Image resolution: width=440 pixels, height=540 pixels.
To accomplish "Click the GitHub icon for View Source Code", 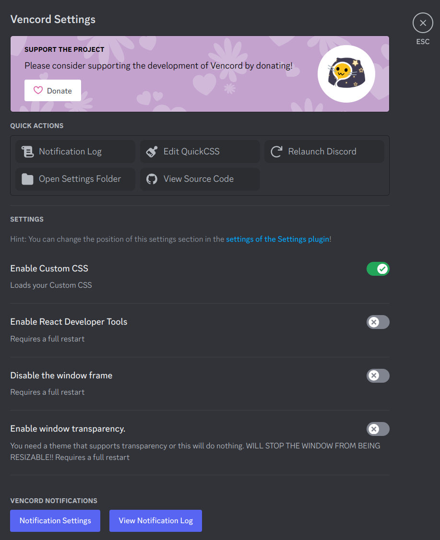I will (152, 179).
